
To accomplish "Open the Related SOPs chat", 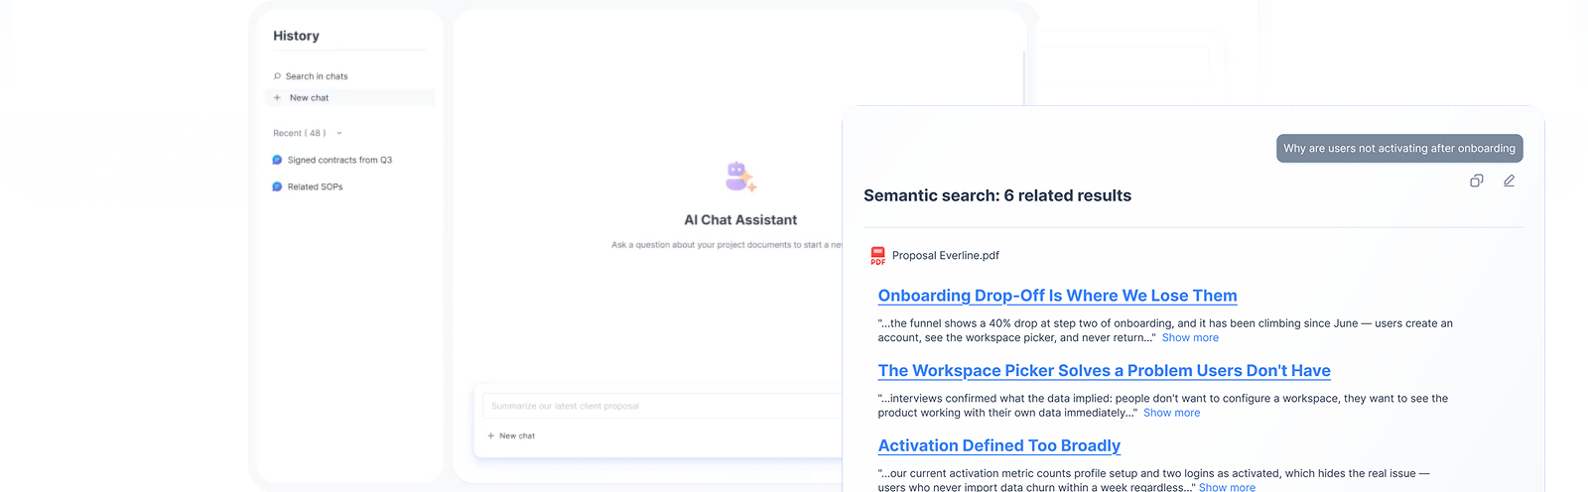I will 315,186.
